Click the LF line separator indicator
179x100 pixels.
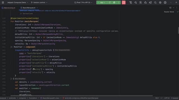(161, 98)
